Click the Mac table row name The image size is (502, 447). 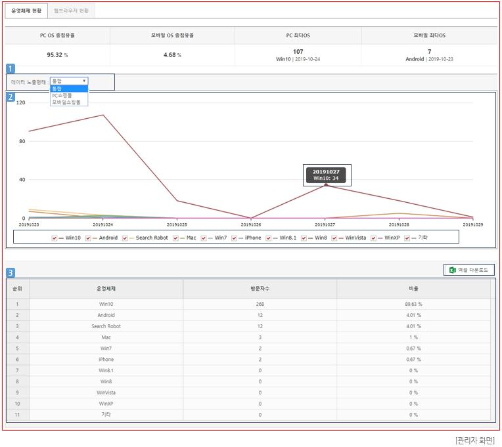pyautogui.click(x=106, y=337)
